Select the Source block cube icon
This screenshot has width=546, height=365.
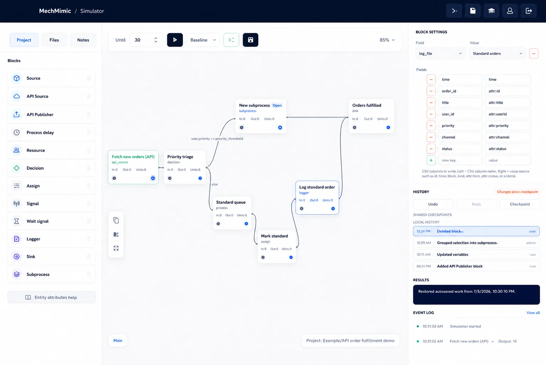pyautogui.click(x=17, y=78)
